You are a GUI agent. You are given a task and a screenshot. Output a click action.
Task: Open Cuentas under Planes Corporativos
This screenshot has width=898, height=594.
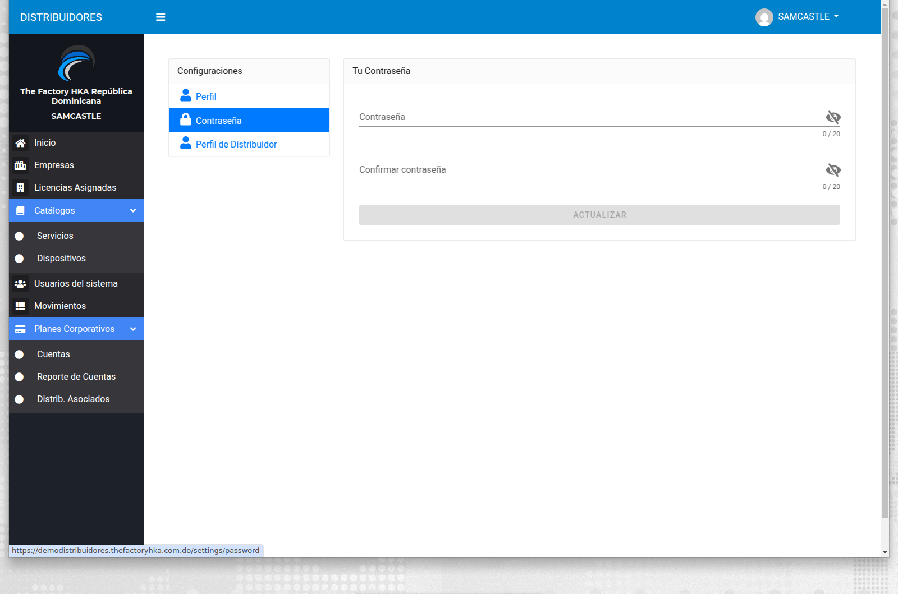tap(76, 354)
